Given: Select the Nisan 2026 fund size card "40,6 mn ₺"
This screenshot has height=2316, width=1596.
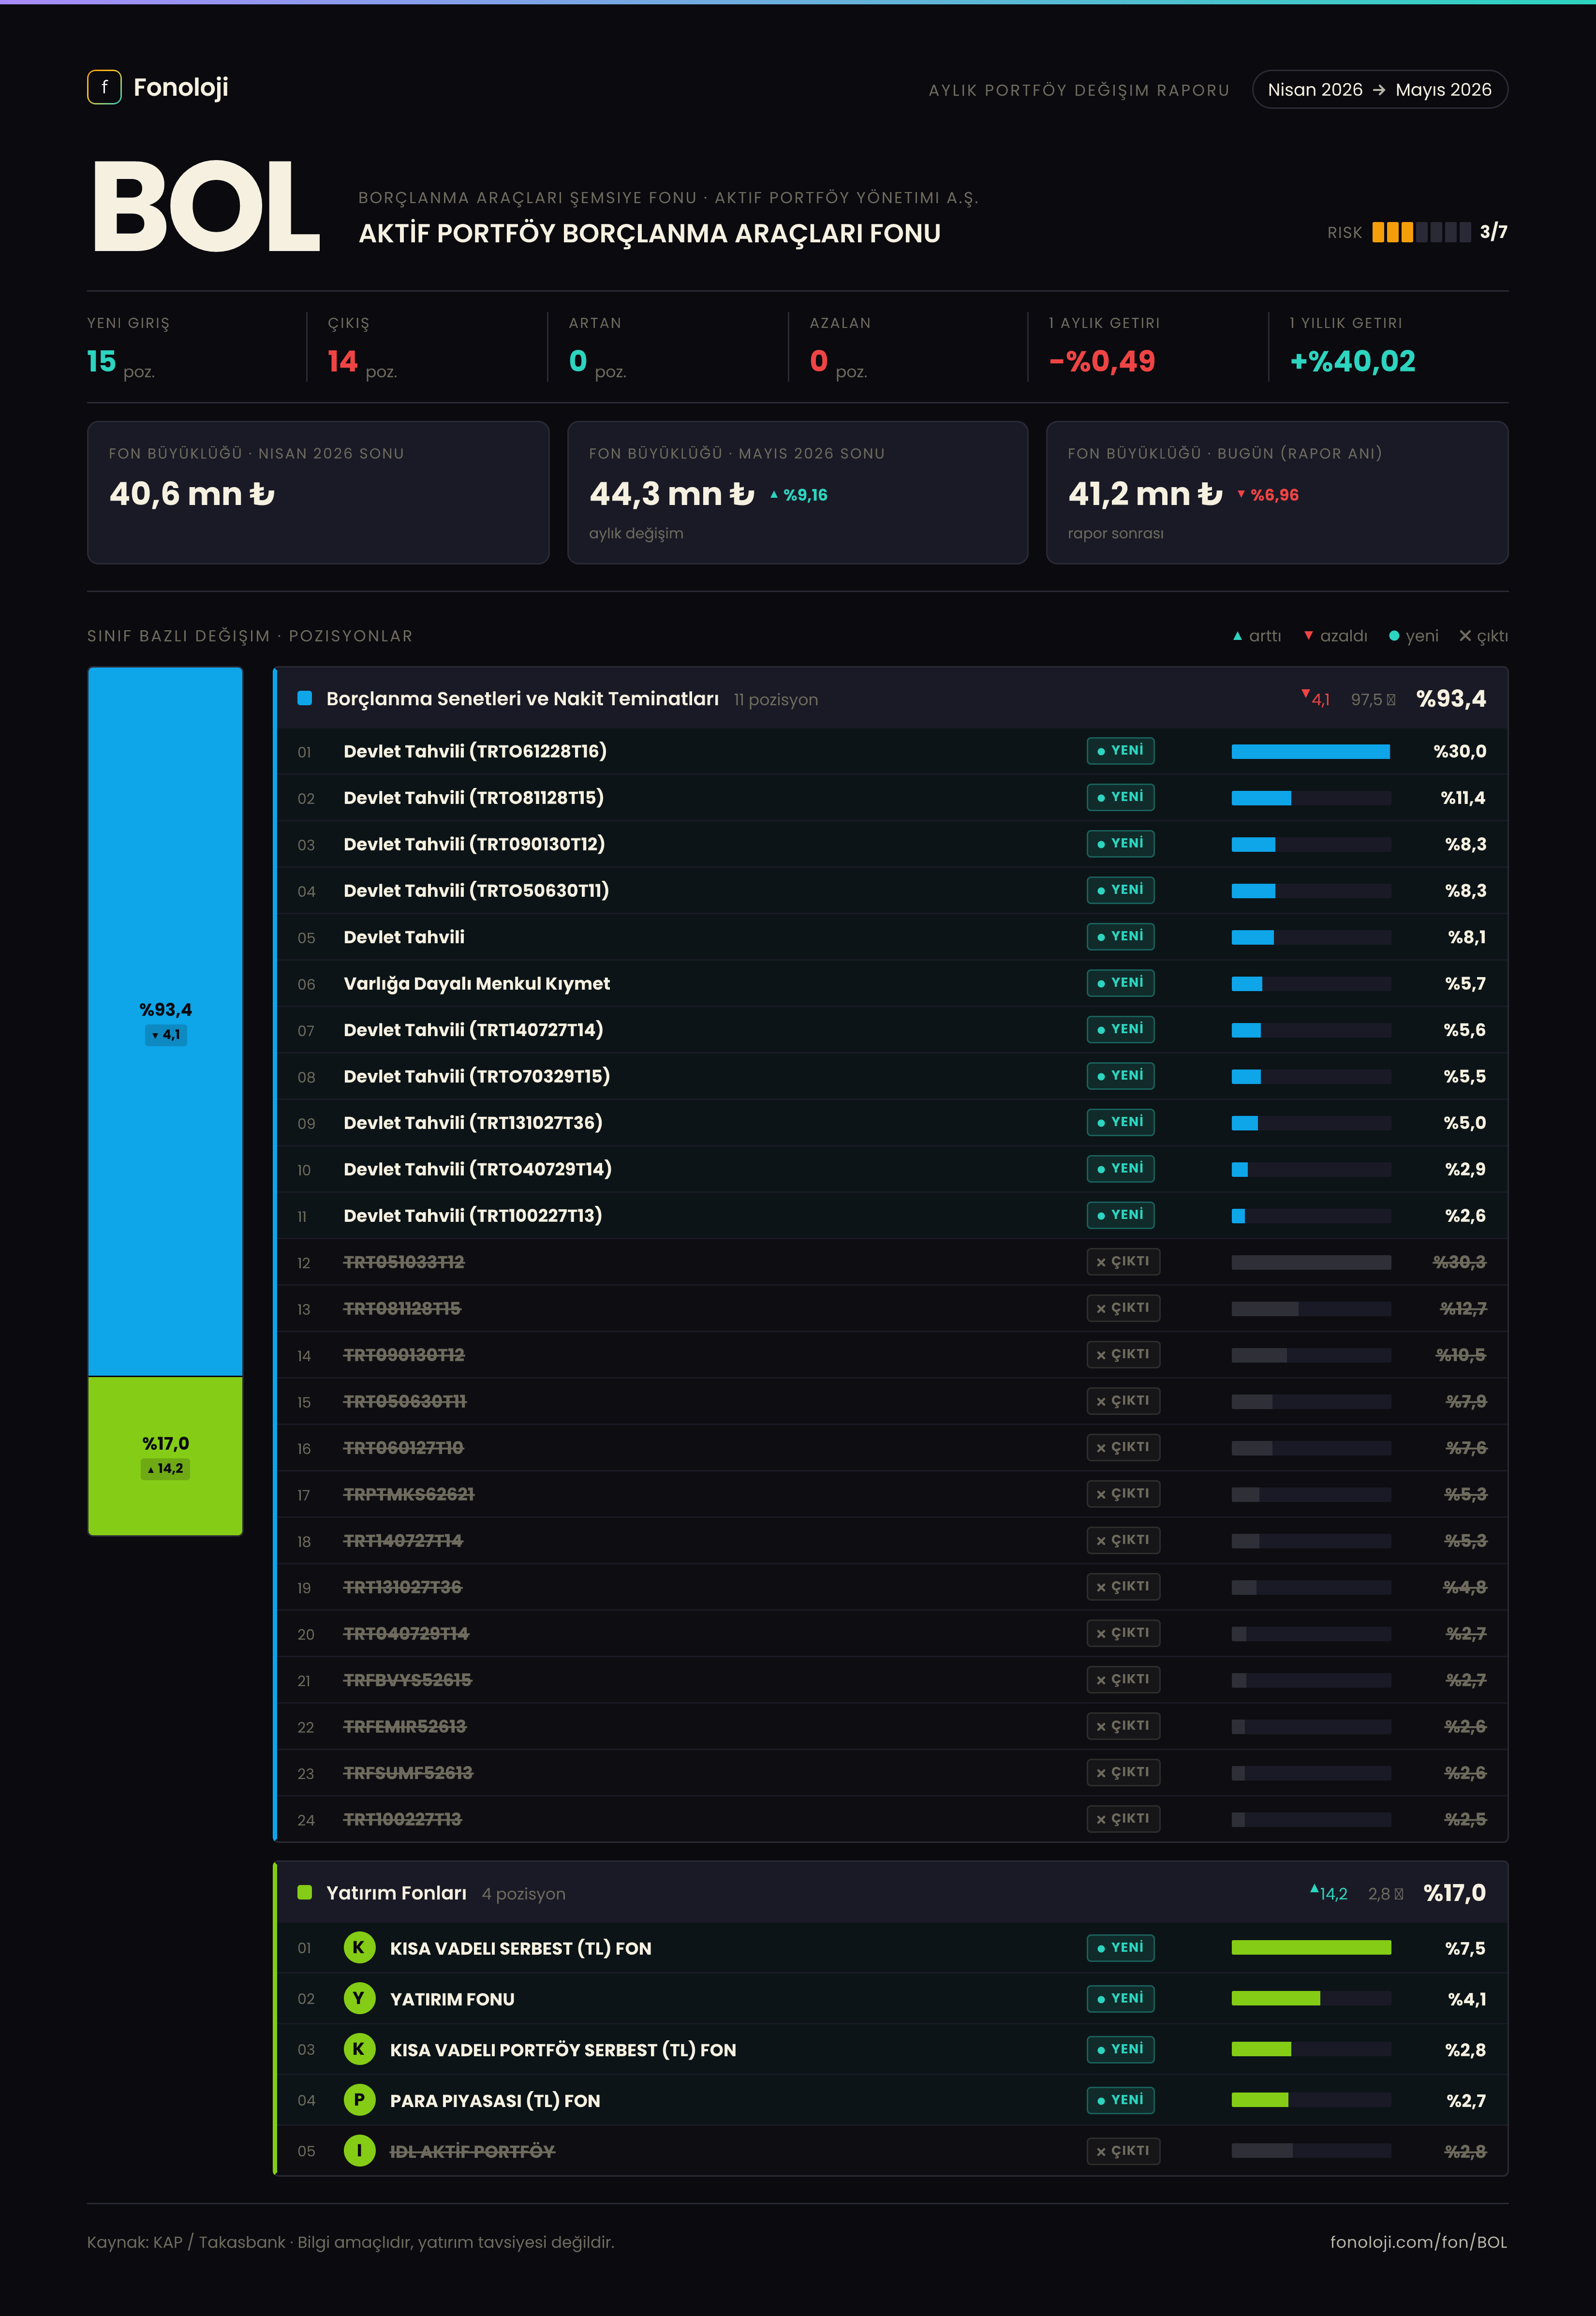Looking at the screenshot, I should tap(318, 493).
